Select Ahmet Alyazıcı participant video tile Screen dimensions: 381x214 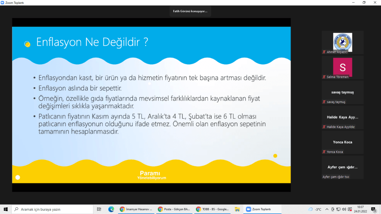pyautogui.click(x=342, y=42)
